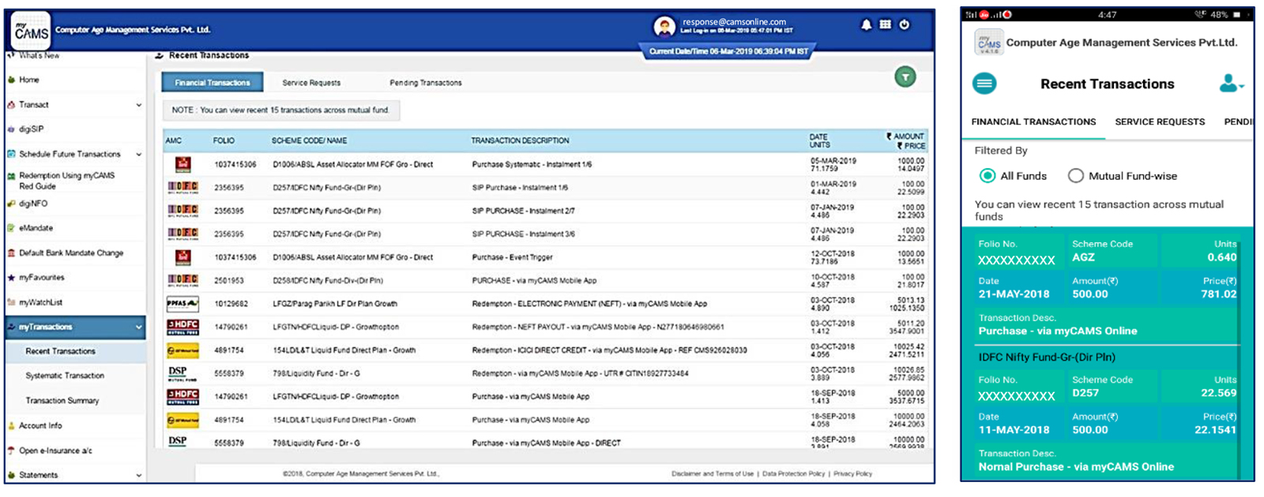
Task: Expand the Transact sidebar menu
Action: click(x=75, y=105)
